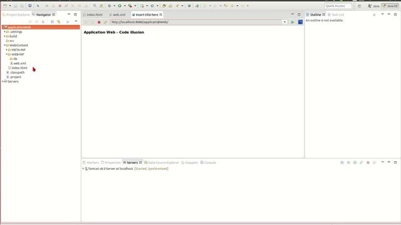Open the Run dropdown arrow in toolbar
Image resolution: width=401 pixels, height=225 pixels.
pos(125,6)
